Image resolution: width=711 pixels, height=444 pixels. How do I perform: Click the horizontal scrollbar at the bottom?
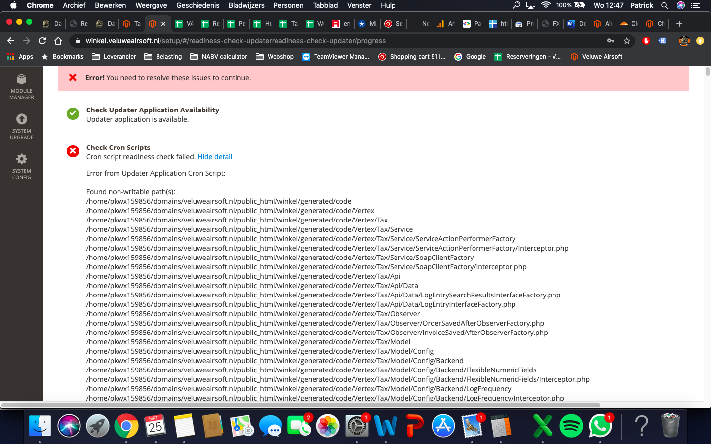(300, 405)
